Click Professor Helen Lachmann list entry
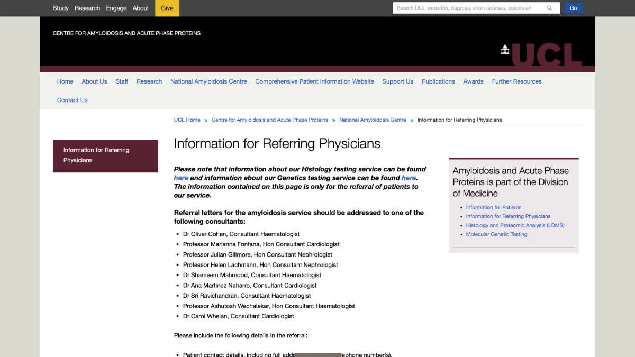This screenshot has height=357, width=635. coord(260,265)
